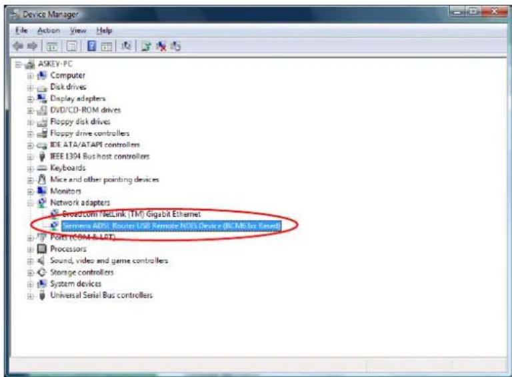Click the Show/Hide console tree toolbar icon
The height and width of the screenshot is (377, 512).
click(x=52, y=47)
